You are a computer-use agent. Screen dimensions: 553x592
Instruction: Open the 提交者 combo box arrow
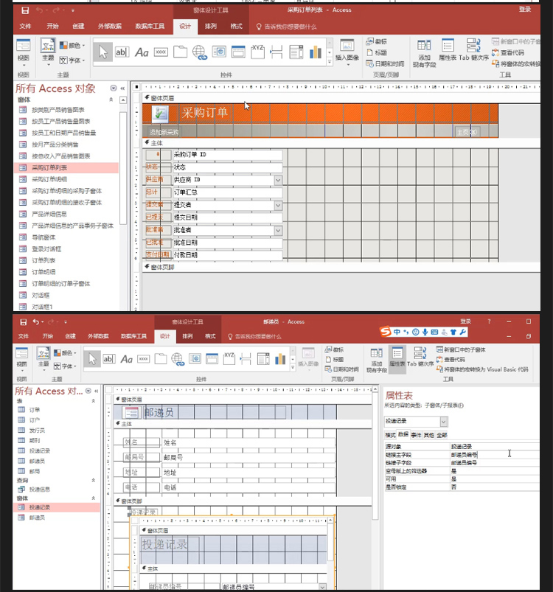pyautogui.click(x=278, y=206)
